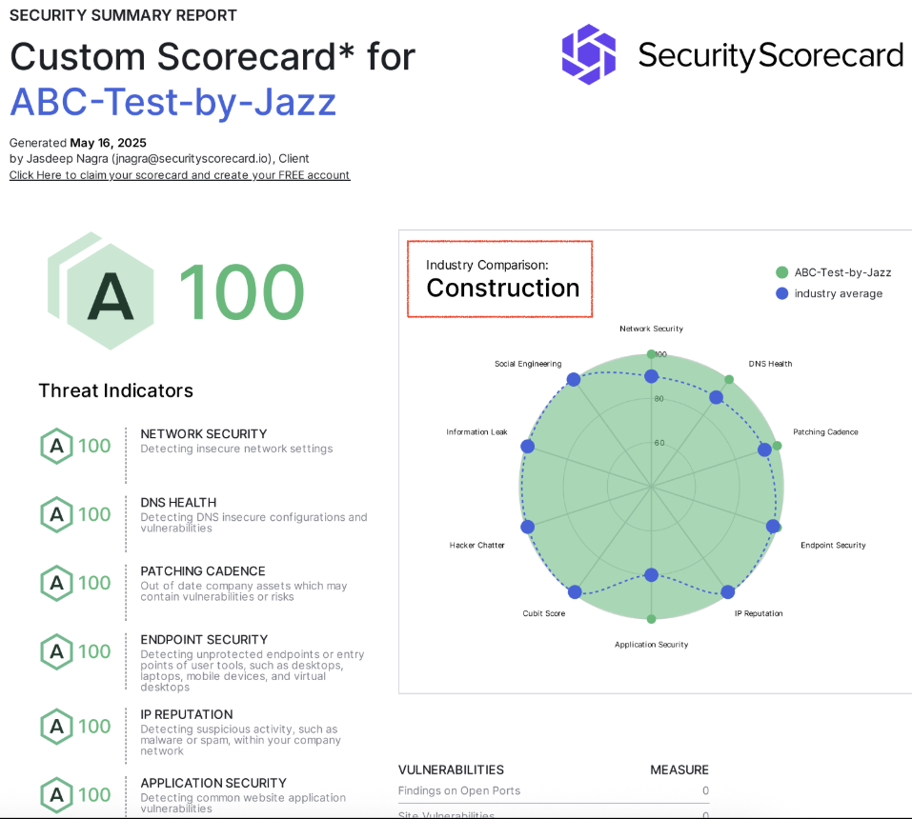The width and height of the screenshot is (912, 819).
Task: Click the VULNERABILITIES column header
Action: point(451,770)
